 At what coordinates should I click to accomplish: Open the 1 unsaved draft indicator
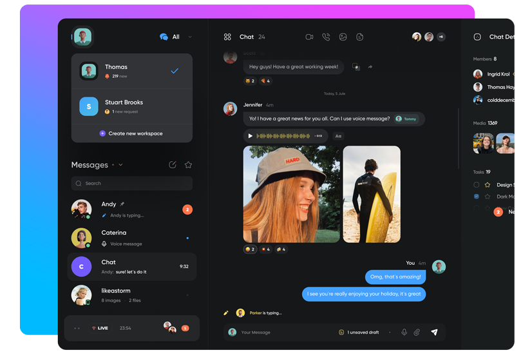tap(359, 332)
